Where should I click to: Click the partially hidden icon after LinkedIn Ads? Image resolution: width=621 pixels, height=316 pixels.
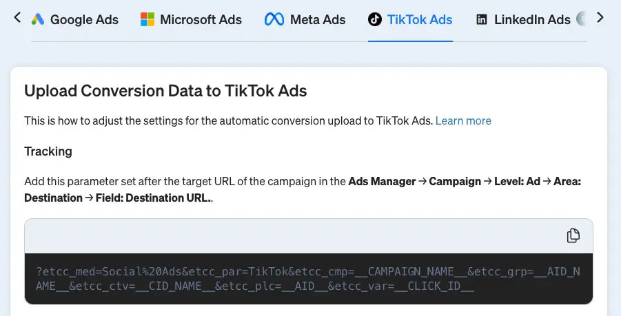coord(581,19)
